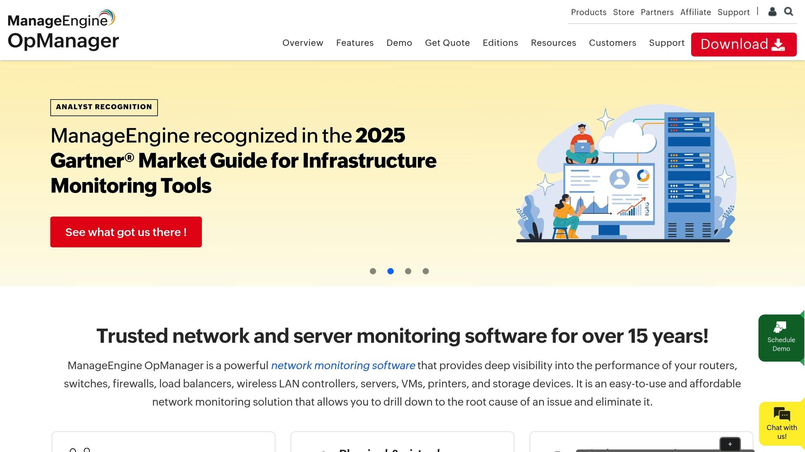This screenshot has height=452, width=805.
Task: Click the Gartner Market Guide headline
Action: pyautogui.click(x=243, y=160)
